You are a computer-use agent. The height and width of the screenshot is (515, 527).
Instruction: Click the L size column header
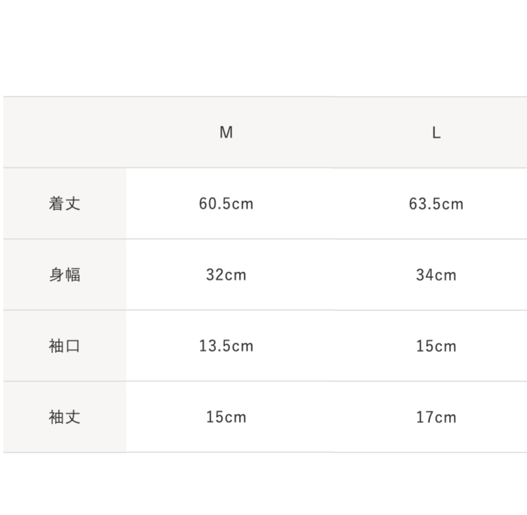(436, 132)
